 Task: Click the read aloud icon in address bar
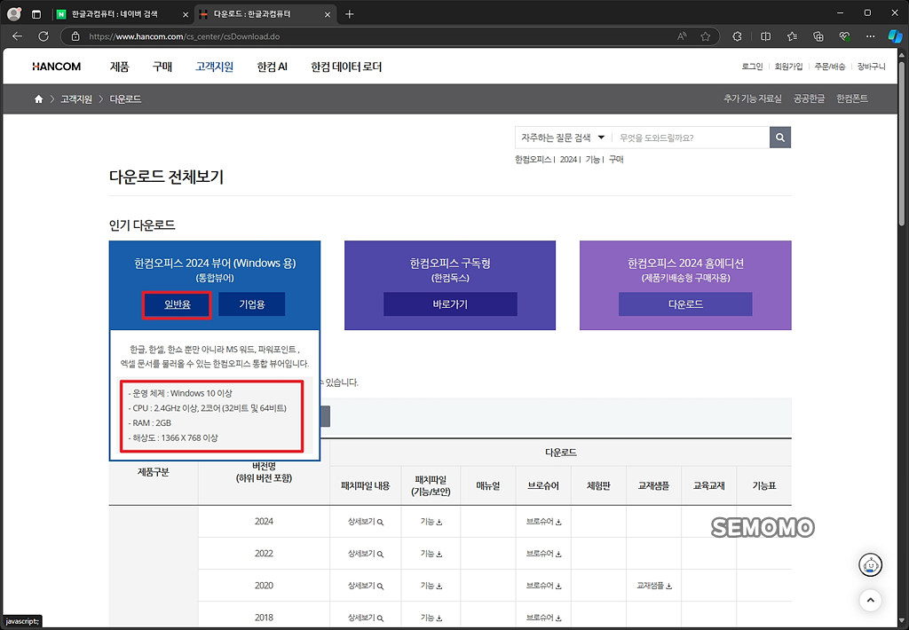pyautogui.click(x=682, y=36)
